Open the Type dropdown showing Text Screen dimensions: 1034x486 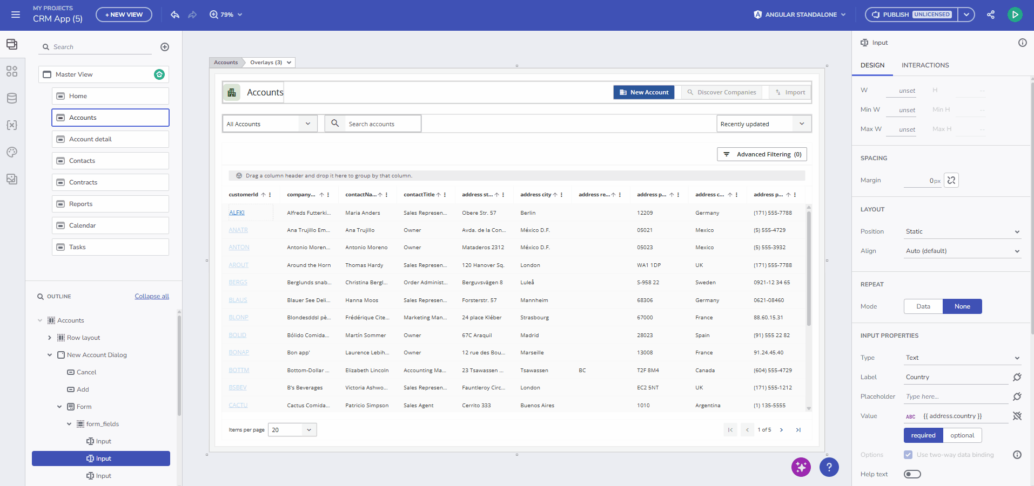point(962,358)
